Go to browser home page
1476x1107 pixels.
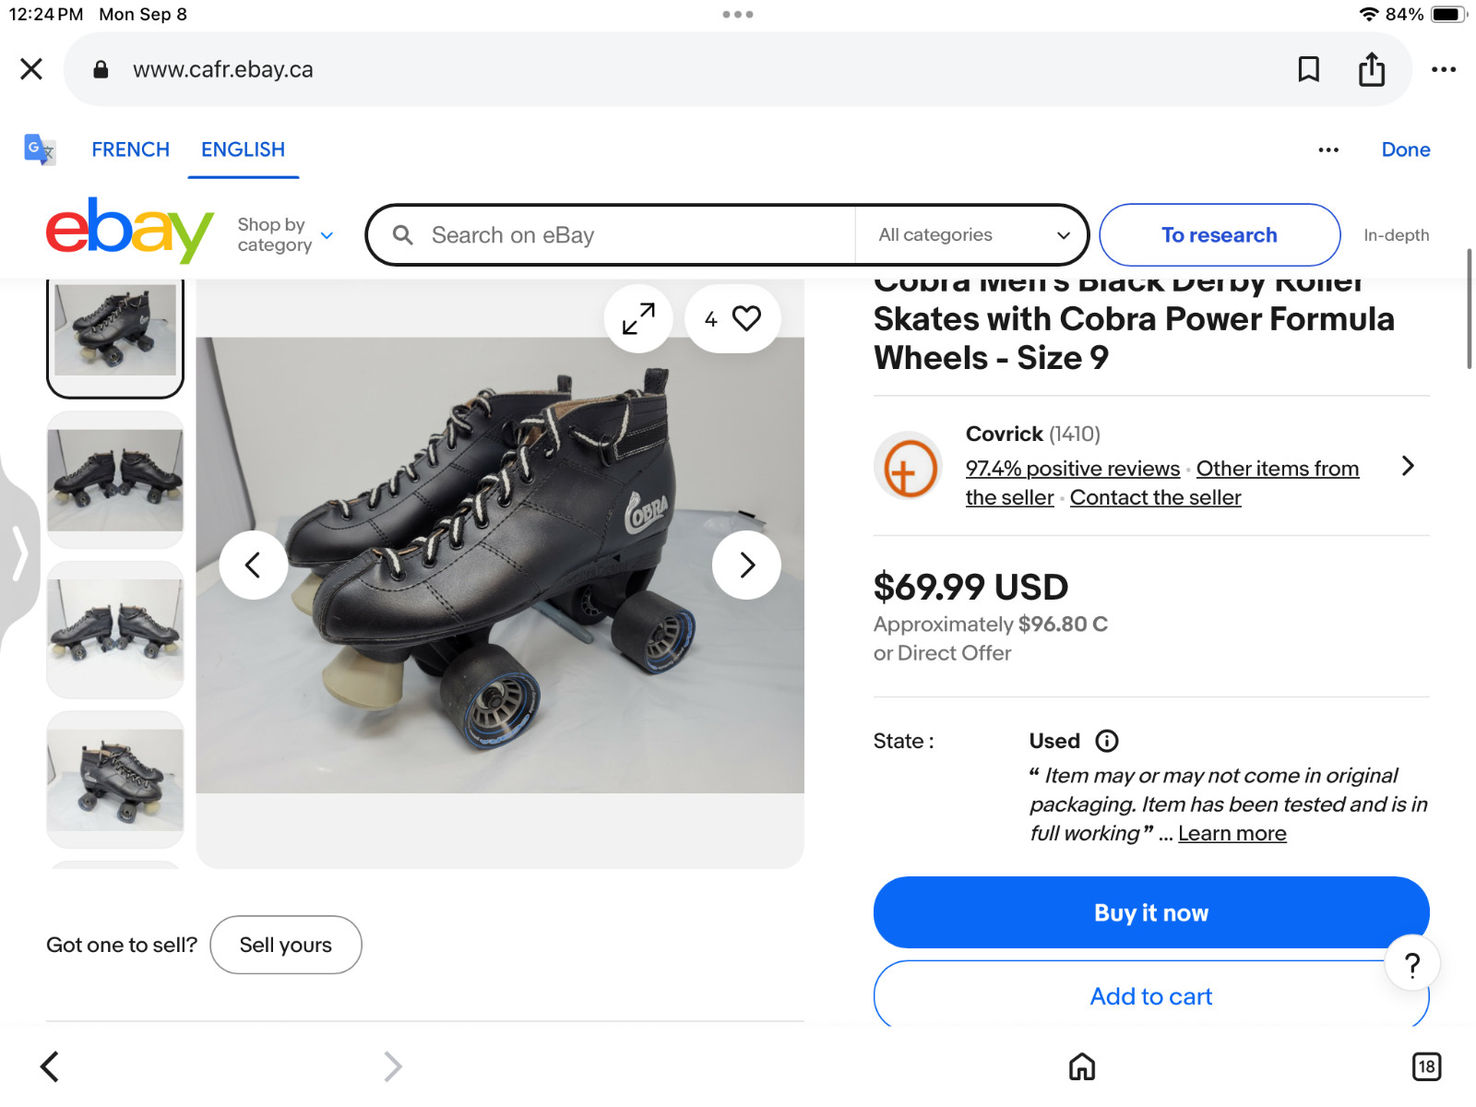point(1081,1066)
